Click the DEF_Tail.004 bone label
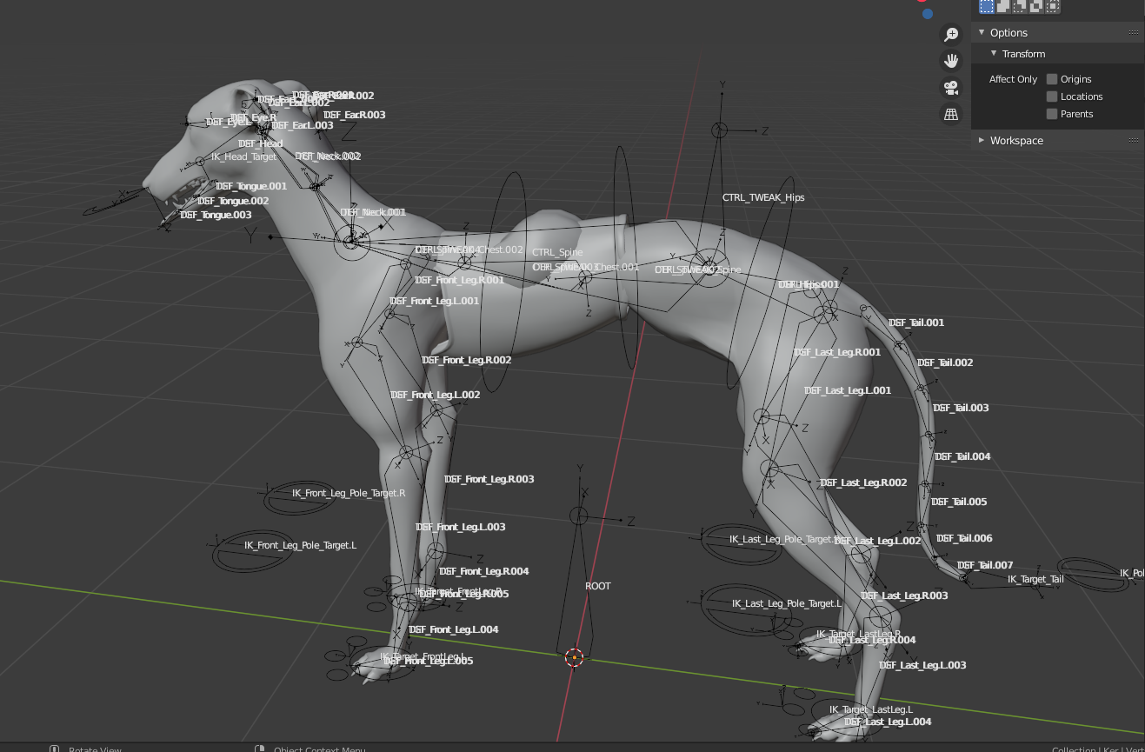This screenshot has width=1145, height=752. point(962,456)
